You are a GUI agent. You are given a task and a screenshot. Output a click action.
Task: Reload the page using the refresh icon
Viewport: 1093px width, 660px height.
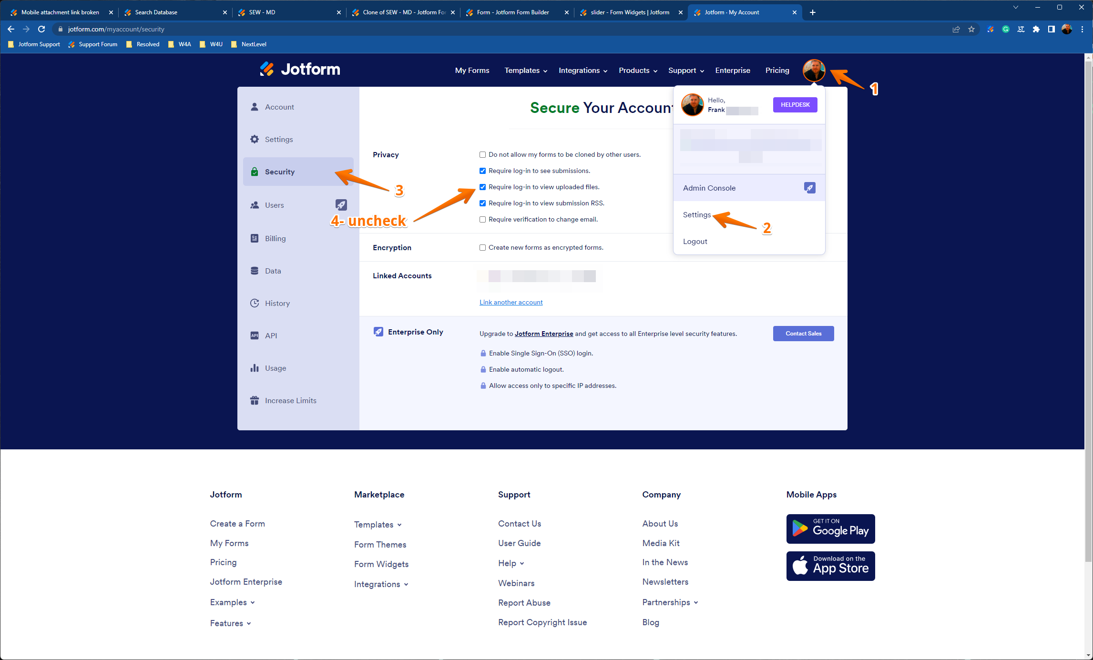(41, 29)
